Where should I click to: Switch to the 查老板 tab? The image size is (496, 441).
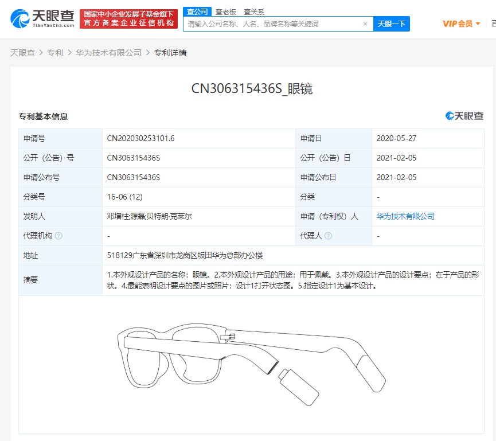point(225,11)
